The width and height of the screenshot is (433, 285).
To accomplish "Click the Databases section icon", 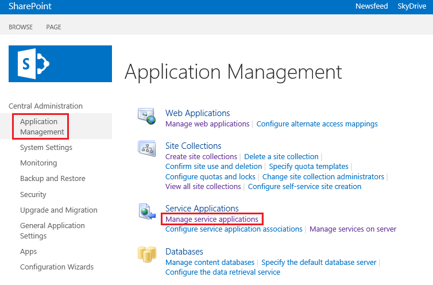I will [x=146, y=255].
